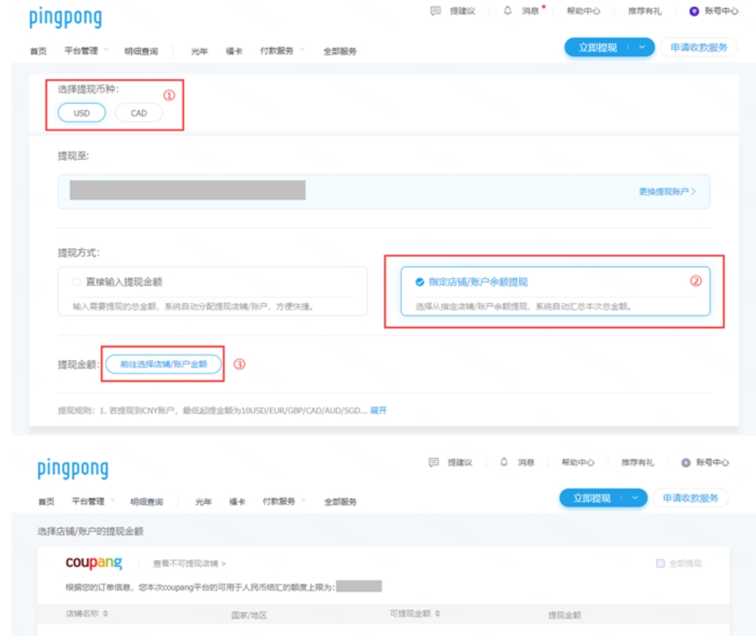
Task: Click the sort icon next to 店铺名称
Action: (x=106, y=614)
